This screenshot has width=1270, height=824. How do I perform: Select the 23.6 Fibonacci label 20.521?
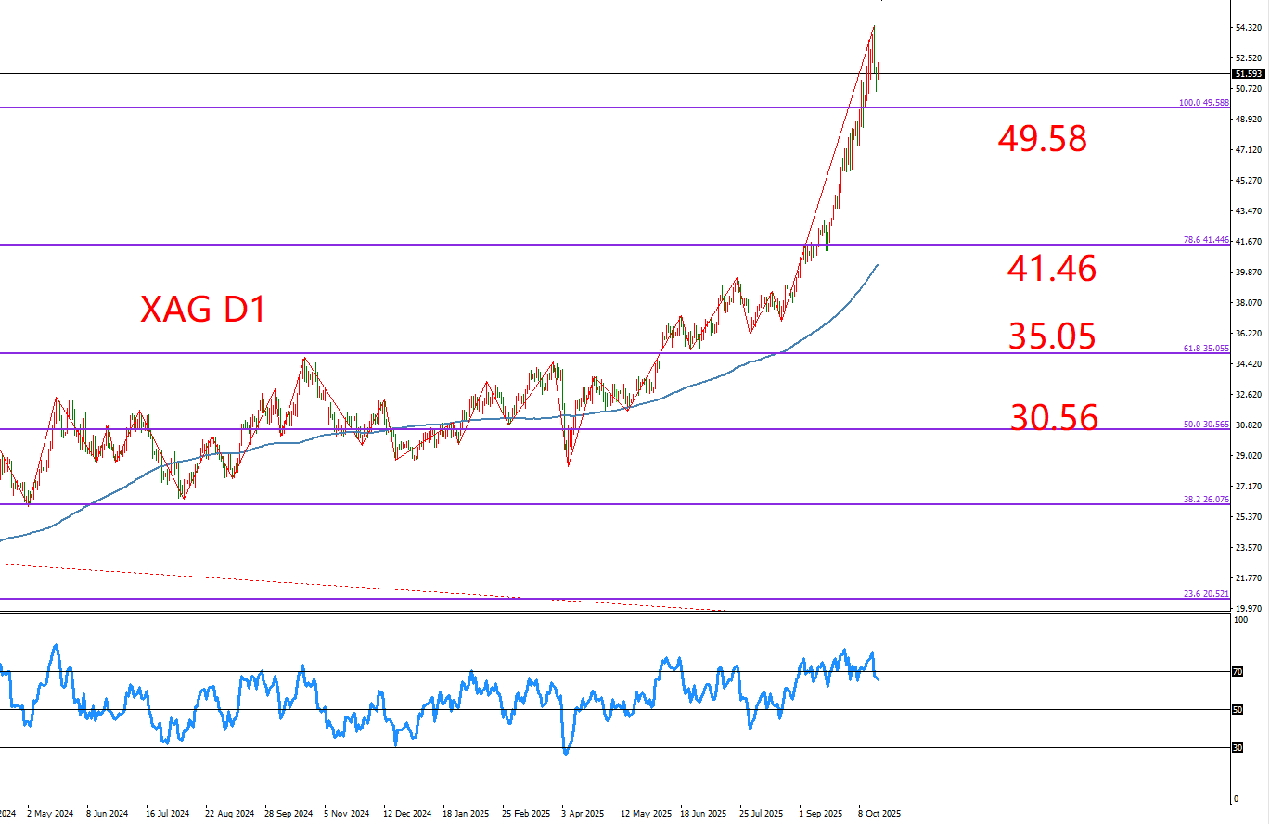[1206, 594]
